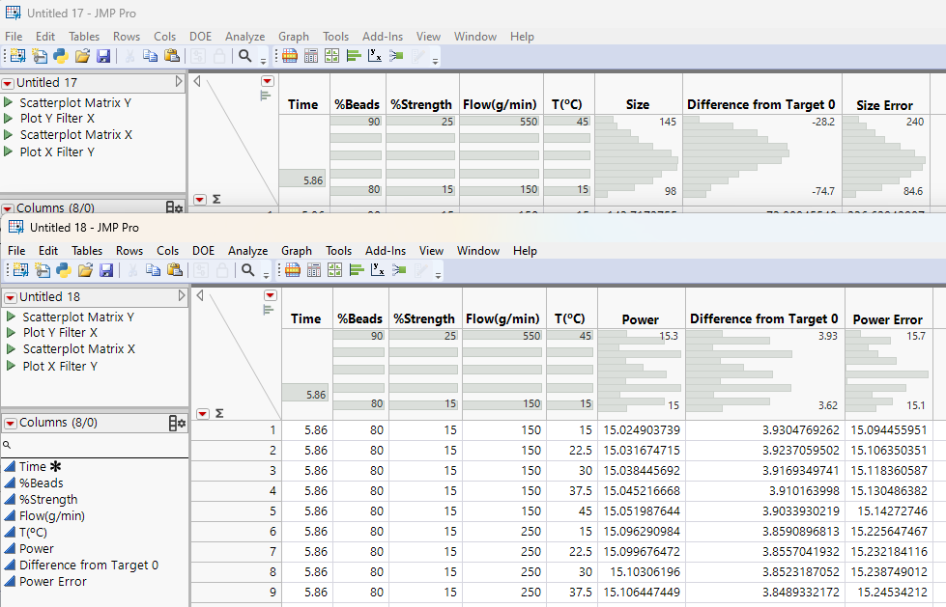Click the Power column header in Untitled 18

coord(640,319)
